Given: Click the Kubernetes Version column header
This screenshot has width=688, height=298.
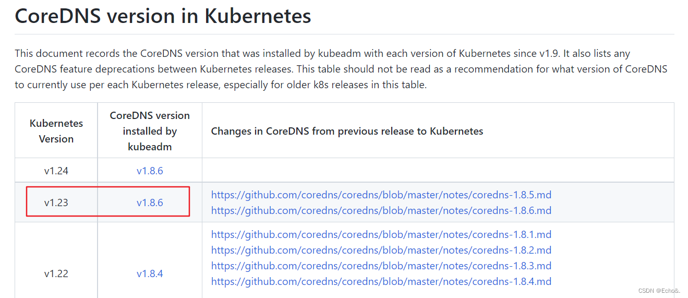Looking at the screenshot, I should click(x=56, y=131).
